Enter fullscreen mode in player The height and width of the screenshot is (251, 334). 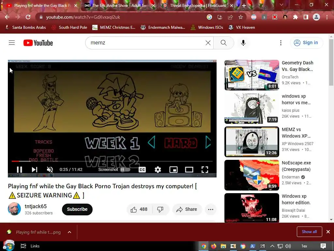[205, 170]
